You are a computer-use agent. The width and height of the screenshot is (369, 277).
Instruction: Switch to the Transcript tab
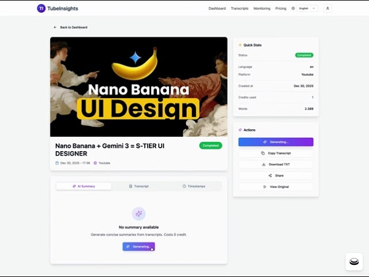coord(139,186)
